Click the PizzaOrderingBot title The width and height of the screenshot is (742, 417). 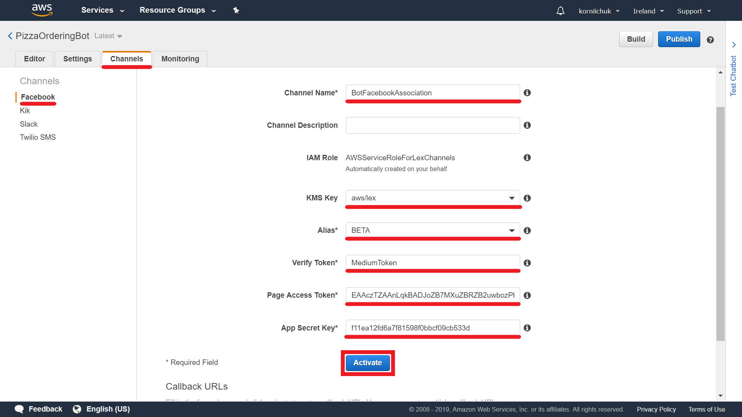pos(53,36)
